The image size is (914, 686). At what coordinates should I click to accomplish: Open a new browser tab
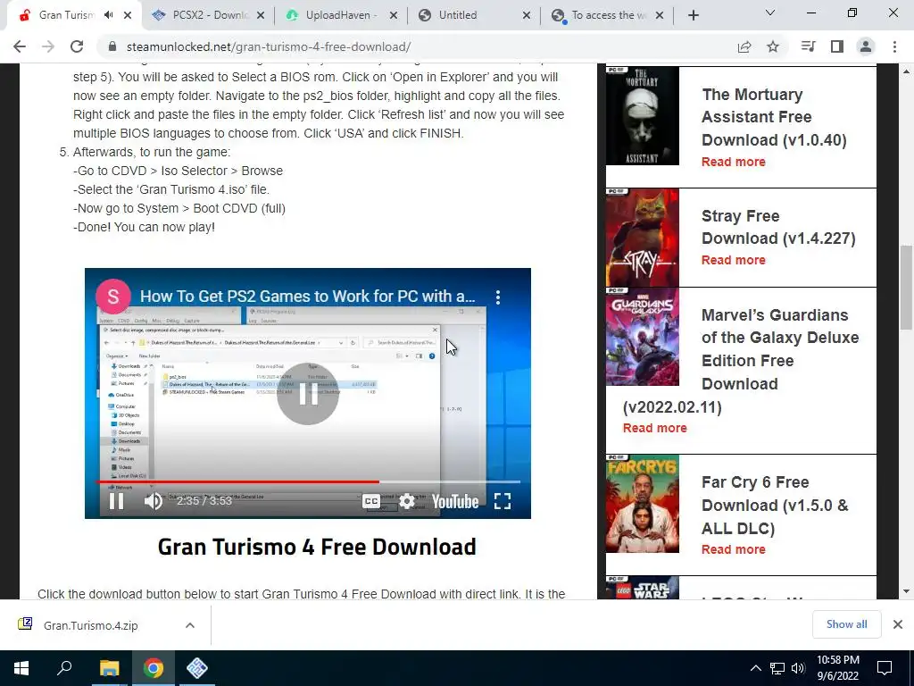pos(693,16)
